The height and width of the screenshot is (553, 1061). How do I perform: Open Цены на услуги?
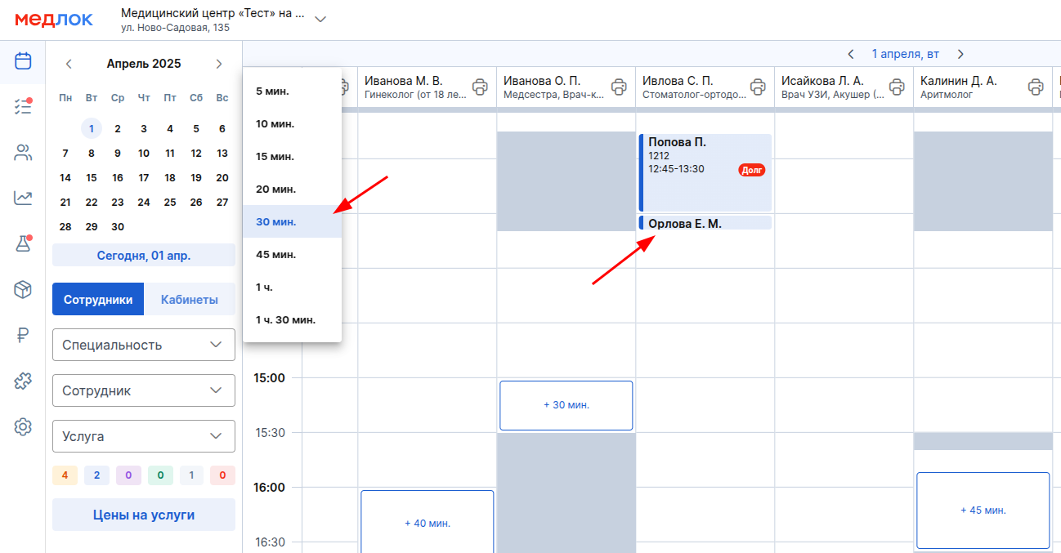[x=144, y=515]
